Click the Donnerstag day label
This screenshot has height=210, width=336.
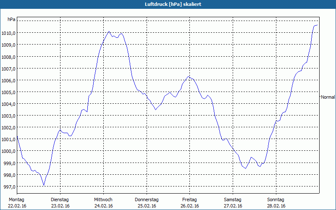(147, 199)
